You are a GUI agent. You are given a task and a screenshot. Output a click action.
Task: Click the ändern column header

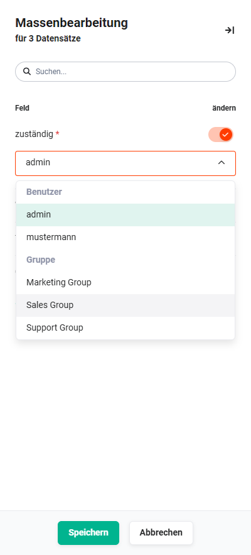(x=224, y=108)
